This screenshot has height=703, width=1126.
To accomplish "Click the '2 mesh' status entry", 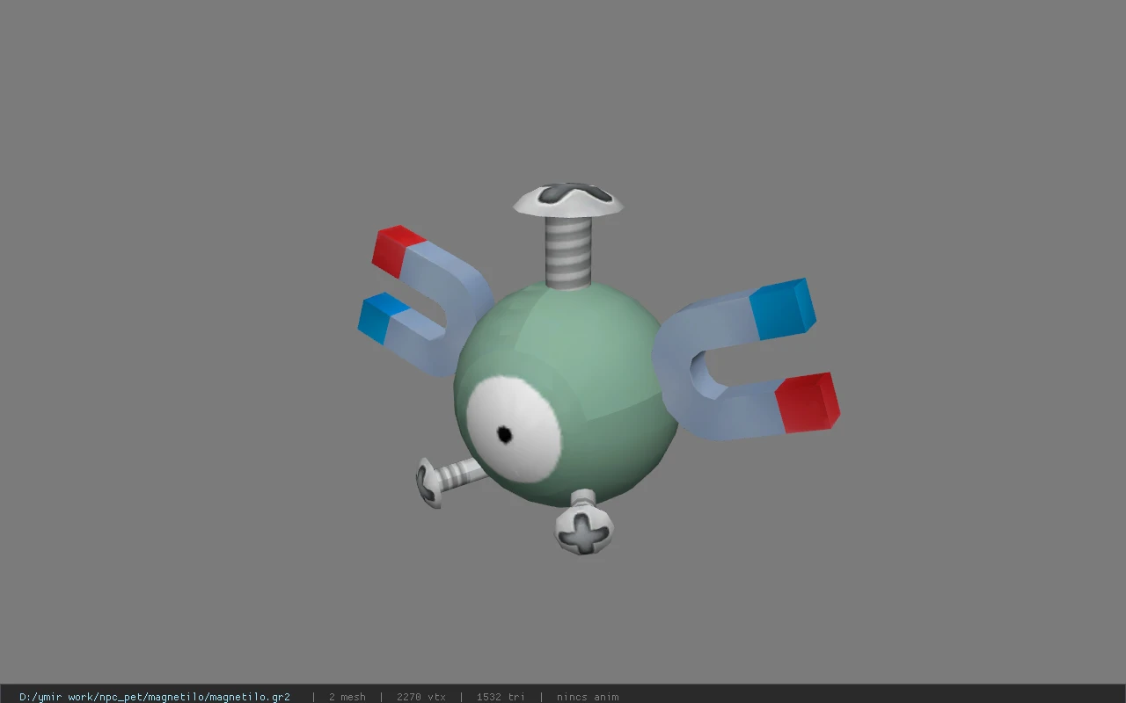I will 347,697.
